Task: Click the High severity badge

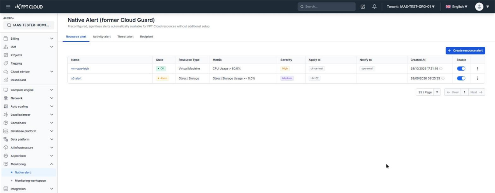Action: coord(285,69)
